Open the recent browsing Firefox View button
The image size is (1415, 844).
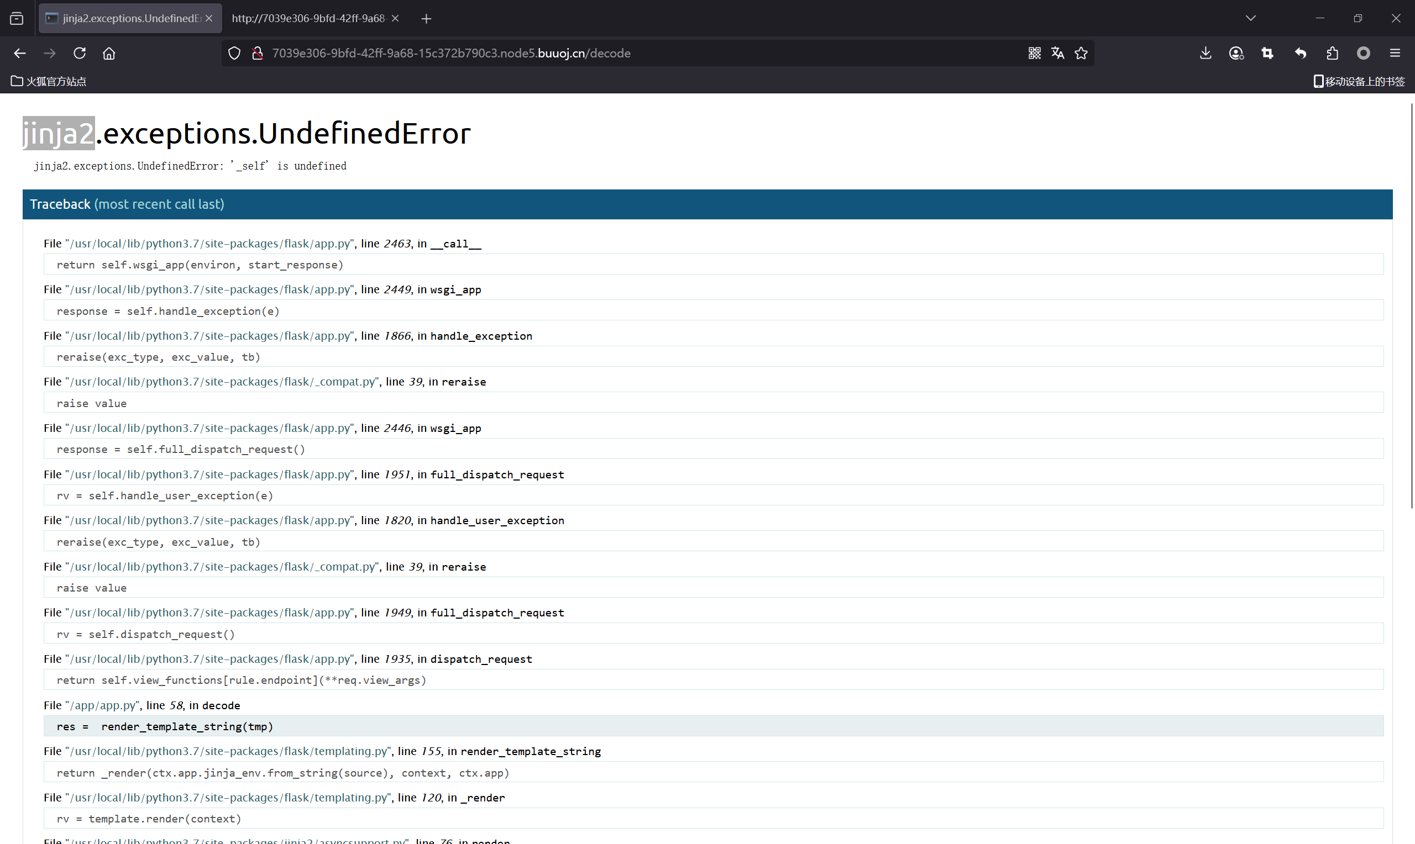pos(17,18)
